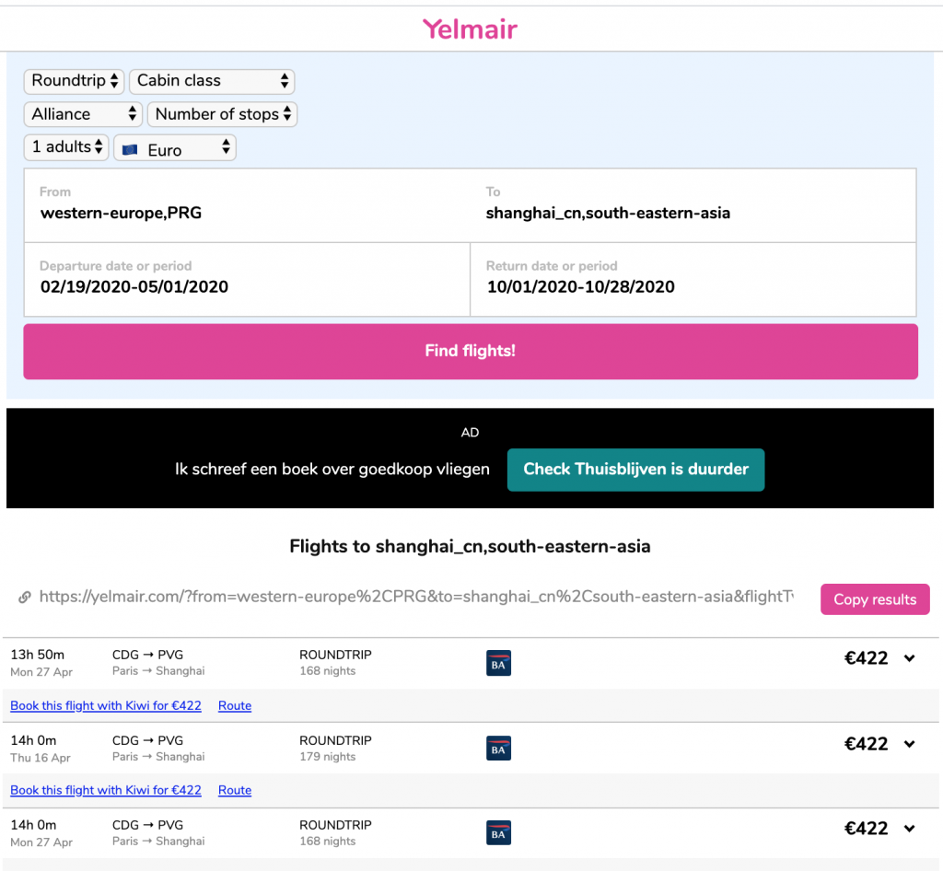This screenshot has width=943, height=871.
Task: Open the Roundtrip trip type dropdown
Action: pyautogui.click(x=74, y=81)
